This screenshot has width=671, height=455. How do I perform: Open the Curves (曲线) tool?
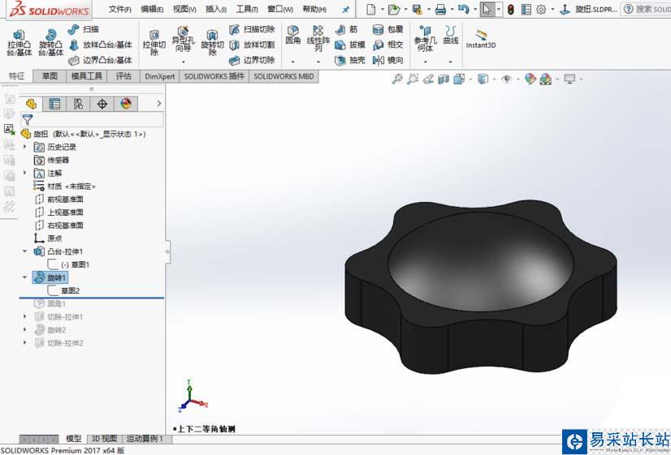[x=451, y=35]
